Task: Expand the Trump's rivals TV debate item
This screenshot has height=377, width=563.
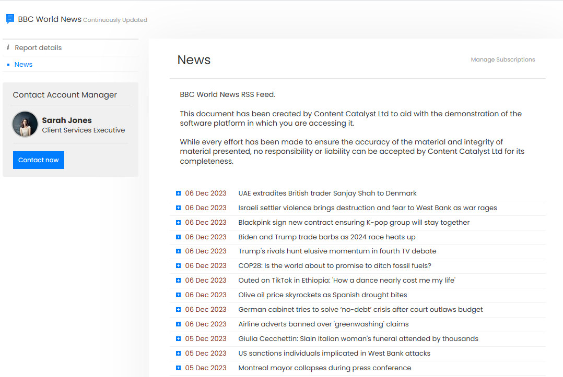Action: point(178,251)
